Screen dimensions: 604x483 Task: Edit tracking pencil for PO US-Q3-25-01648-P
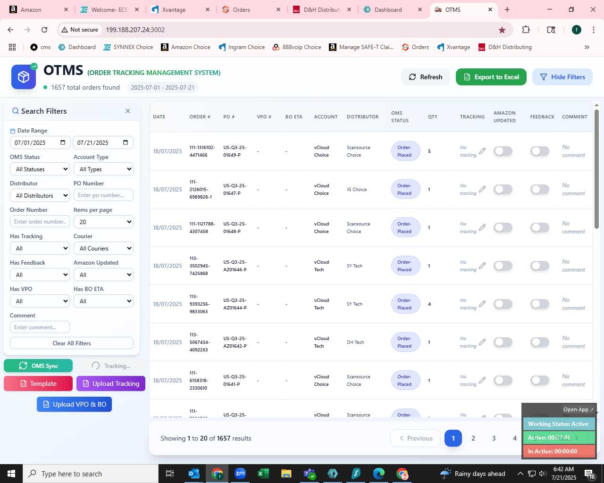pos(482,227)
